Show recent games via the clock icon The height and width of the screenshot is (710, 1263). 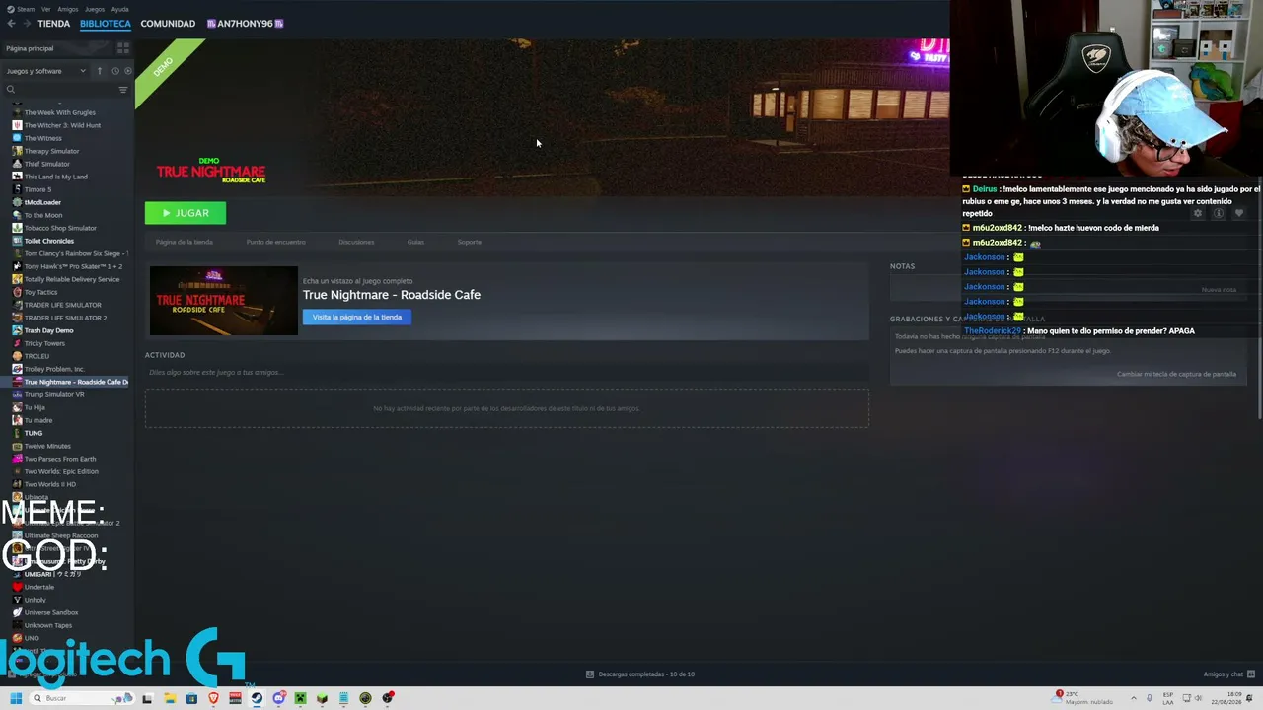pyautogui.click(x=114, y=71)
